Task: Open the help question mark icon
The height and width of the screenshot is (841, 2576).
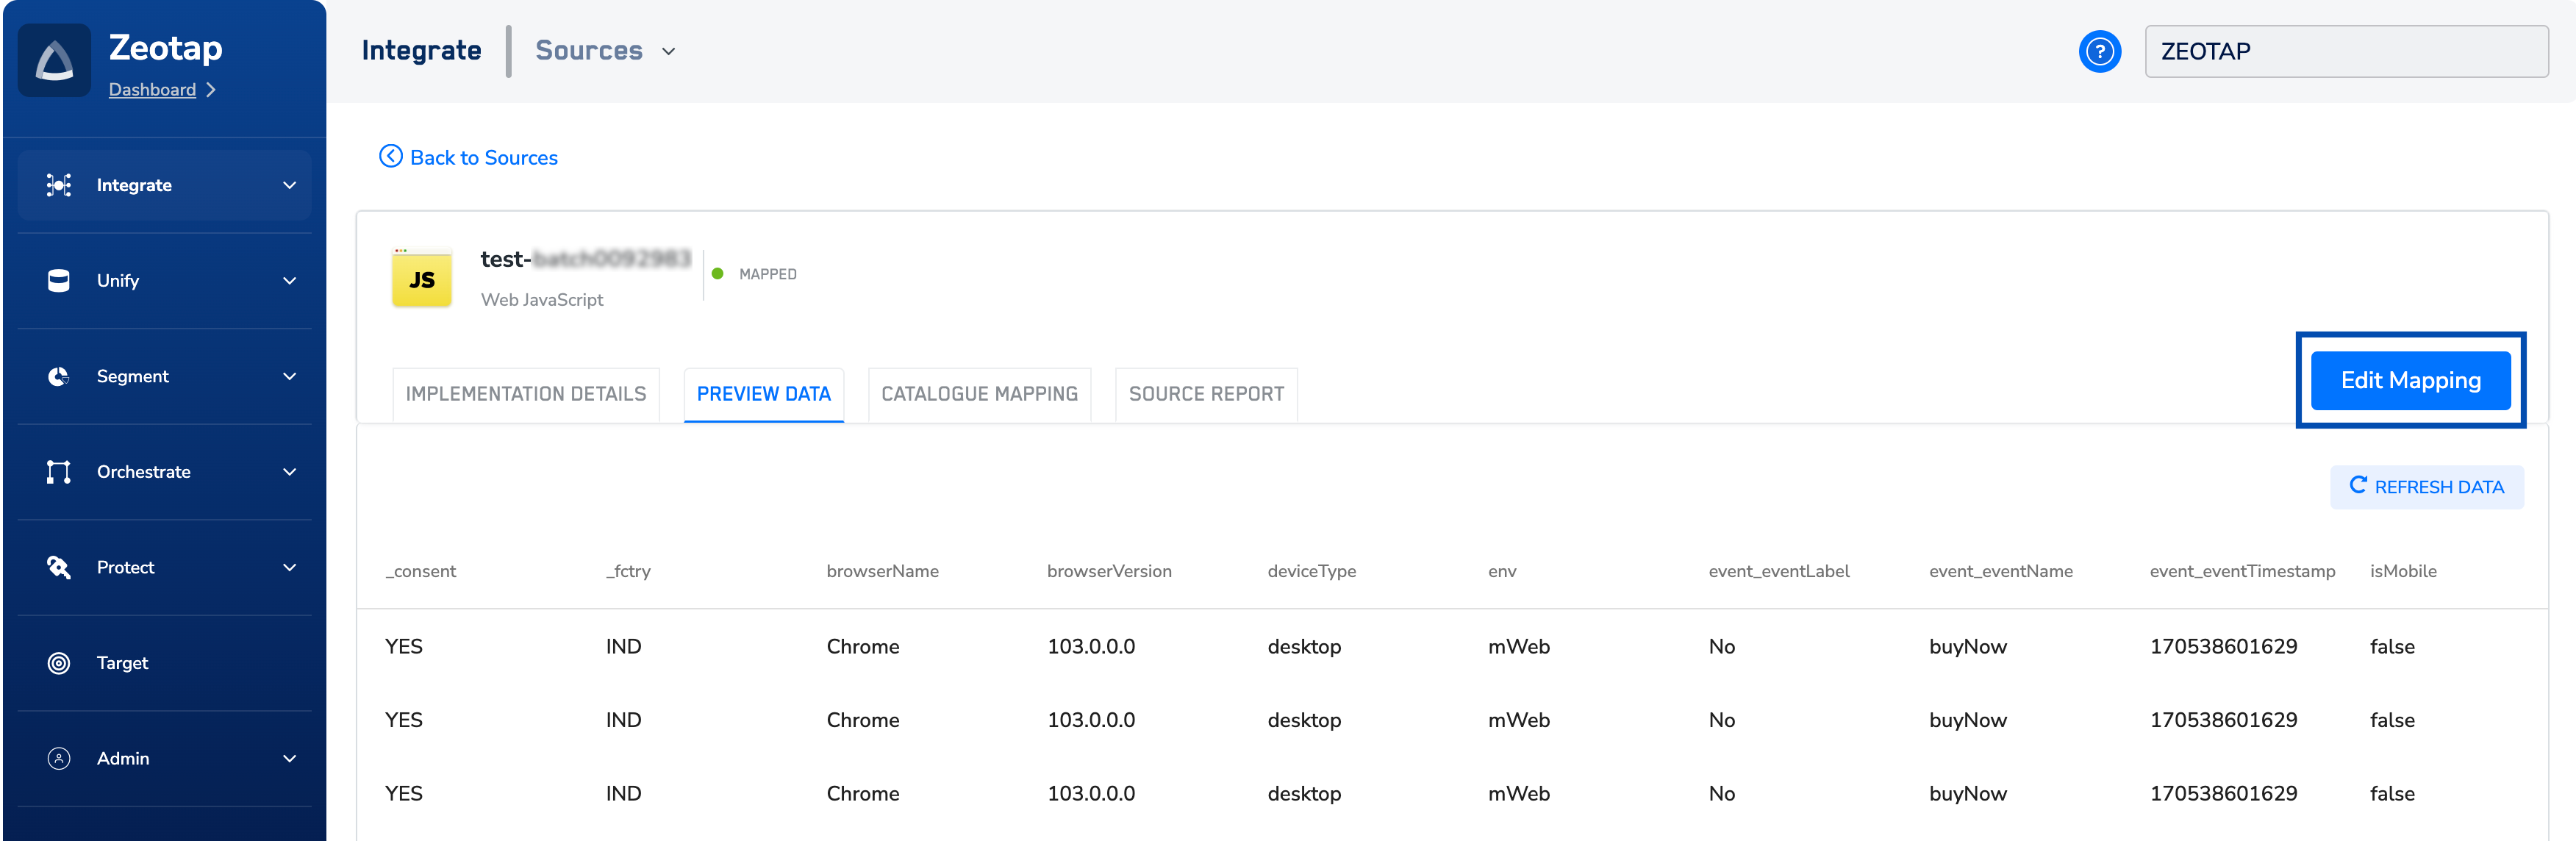Action: coord(2099,51)
